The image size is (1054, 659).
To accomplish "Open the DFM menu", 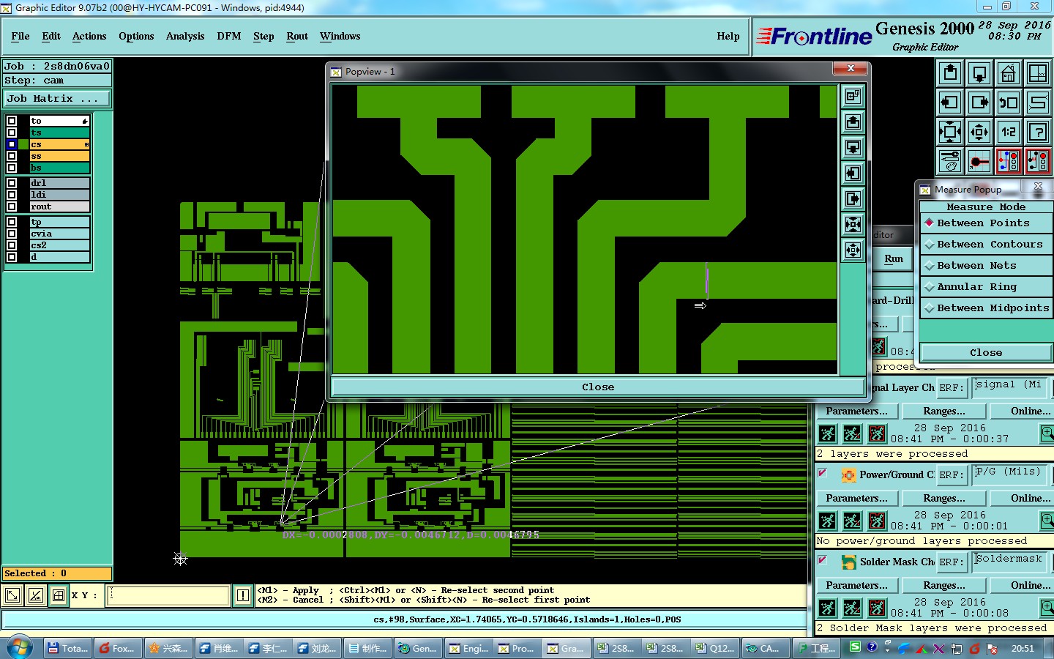I will point(229,36).
